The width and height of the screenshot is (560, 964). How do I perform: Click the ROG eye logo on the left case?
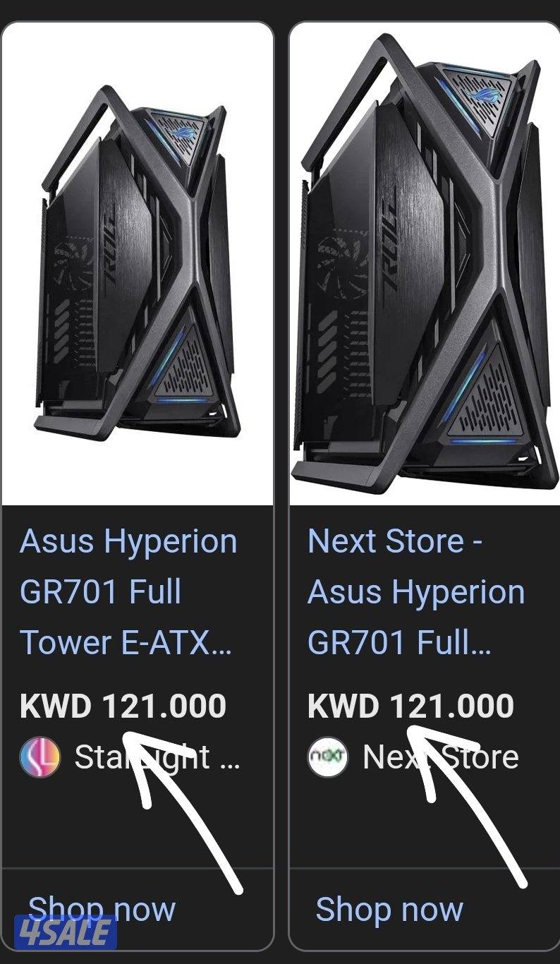point(185,133)
